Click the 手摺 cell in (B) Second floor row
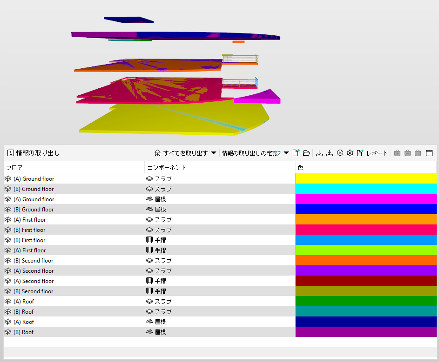This screenshot has height=362, width=439. [x=220, y=291]
